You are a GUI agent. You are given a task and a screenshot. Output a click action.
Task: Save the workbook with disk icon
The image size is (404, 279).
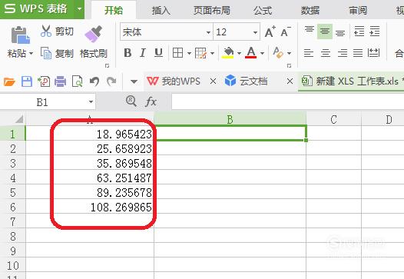point(27,81)
